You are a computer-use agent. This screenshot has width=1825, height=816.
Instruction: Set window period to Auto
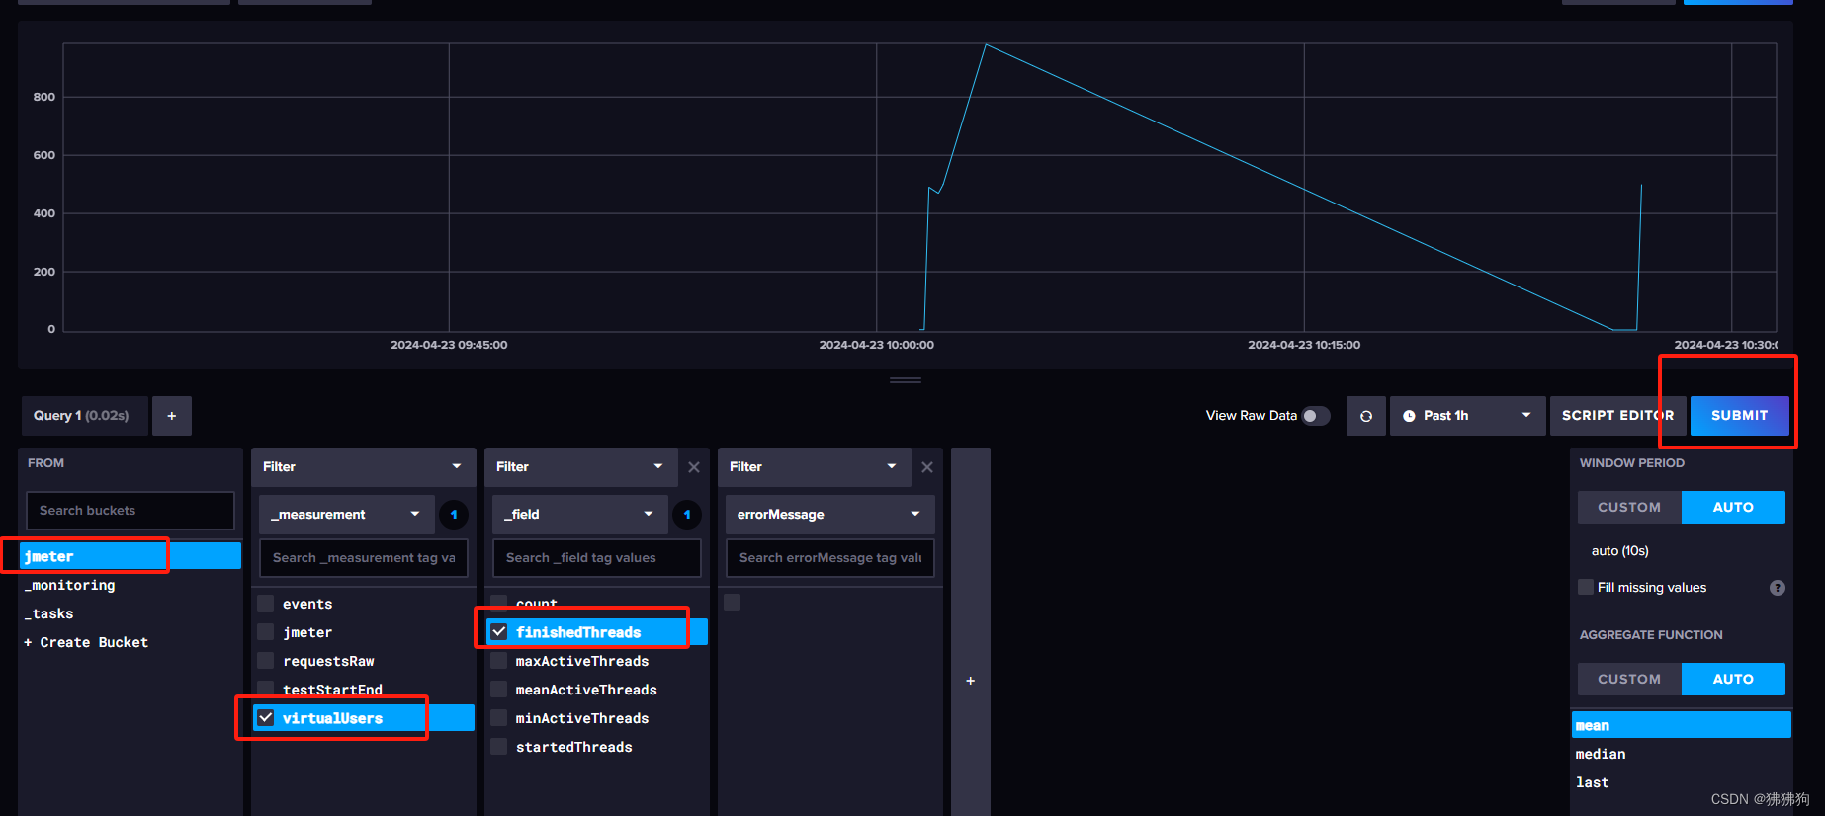[x=1733, y=508]
